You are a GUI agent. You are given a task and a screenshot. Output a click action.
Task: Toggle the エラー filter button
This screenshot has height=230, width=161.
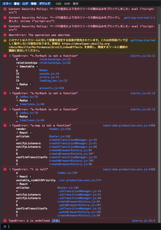(7, 4)
